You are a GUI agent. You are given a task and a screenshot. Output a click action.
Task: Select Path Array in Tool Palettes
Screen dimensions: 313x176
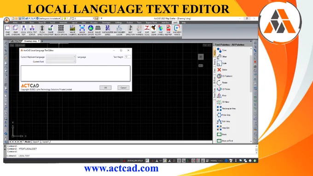pos(223,121)
